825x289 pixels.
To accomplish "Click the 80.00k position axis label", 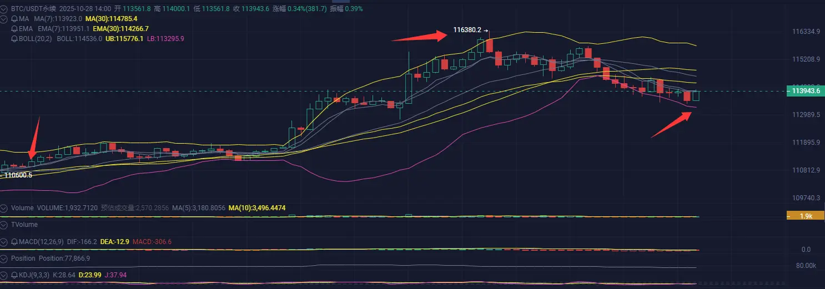I will (807, 266).
